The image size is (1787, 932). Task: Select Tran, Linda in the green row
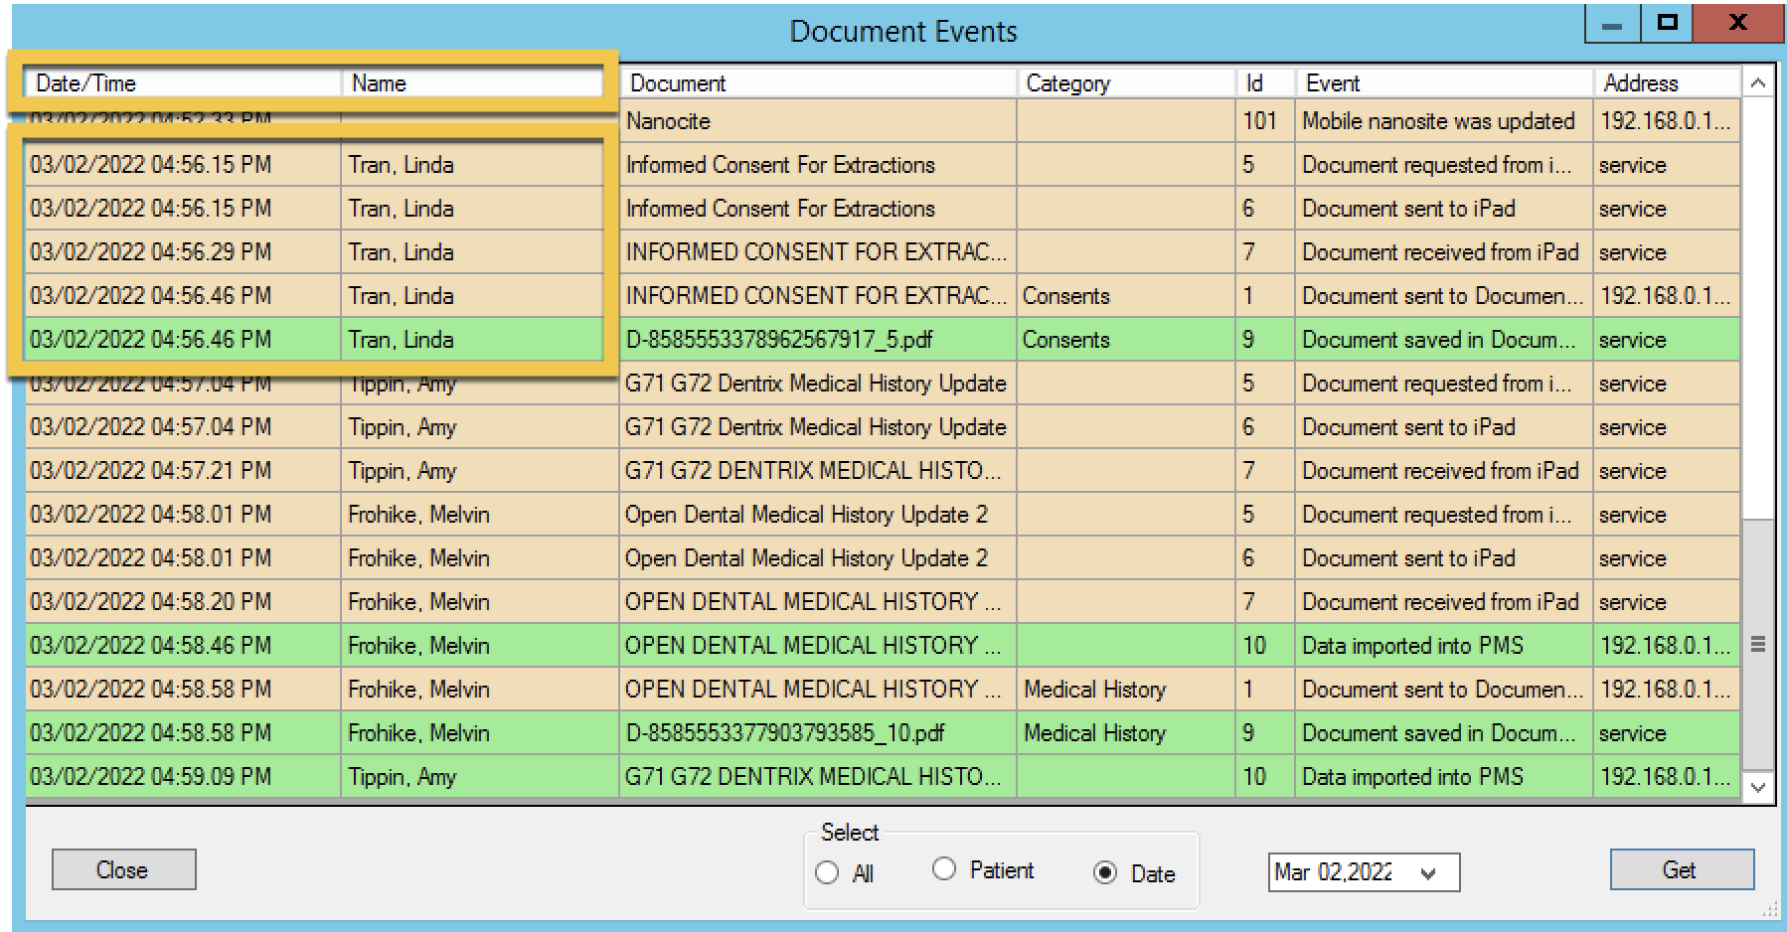point(472,340)
